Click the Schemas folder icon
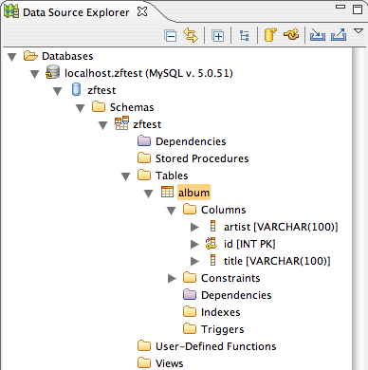The height and width of the screenshot is (370, 368). tap(99, 106)
